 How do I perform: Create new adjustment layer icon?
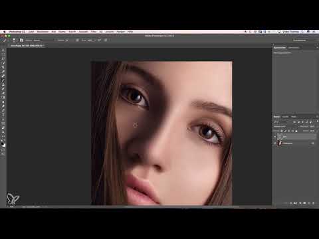(x=300, y=203)
